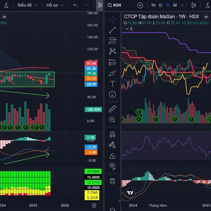This screenshot has height=211, width=211.
Task: Open the candlestick chart type selector
Action: pos(193,5)
